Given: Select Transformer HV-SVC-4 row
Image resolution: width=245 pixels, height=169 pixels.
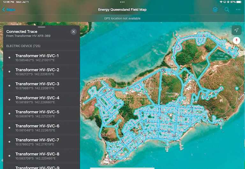Looking at the screenshot, I should point(41,100).
